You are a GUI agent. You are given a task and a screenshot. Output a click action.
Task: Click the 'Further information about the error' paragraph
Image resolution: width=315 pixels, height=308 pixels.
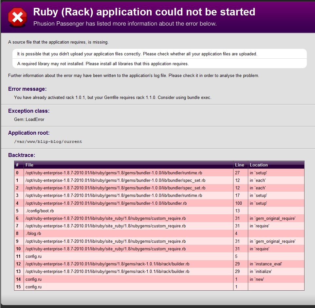point(134,75)
